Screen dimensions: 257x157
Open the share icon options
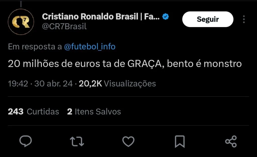click(x=231, y=141)
